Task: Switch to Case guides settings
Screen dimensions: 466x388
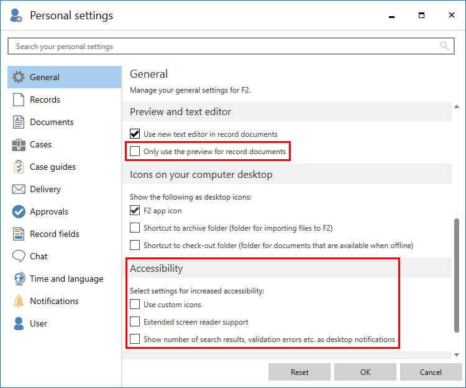Action: 65,167
